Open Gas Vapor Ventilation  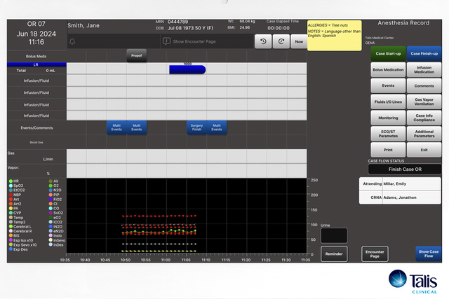pos(424,102)
